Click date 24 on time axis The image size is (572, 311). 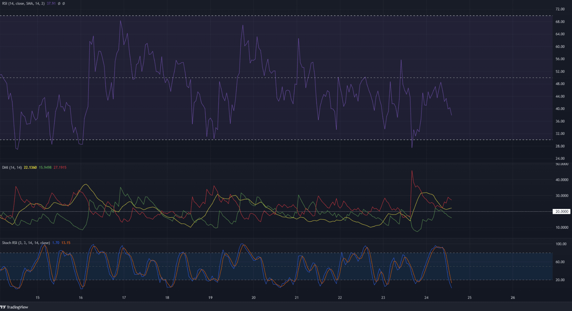point(426,297)
